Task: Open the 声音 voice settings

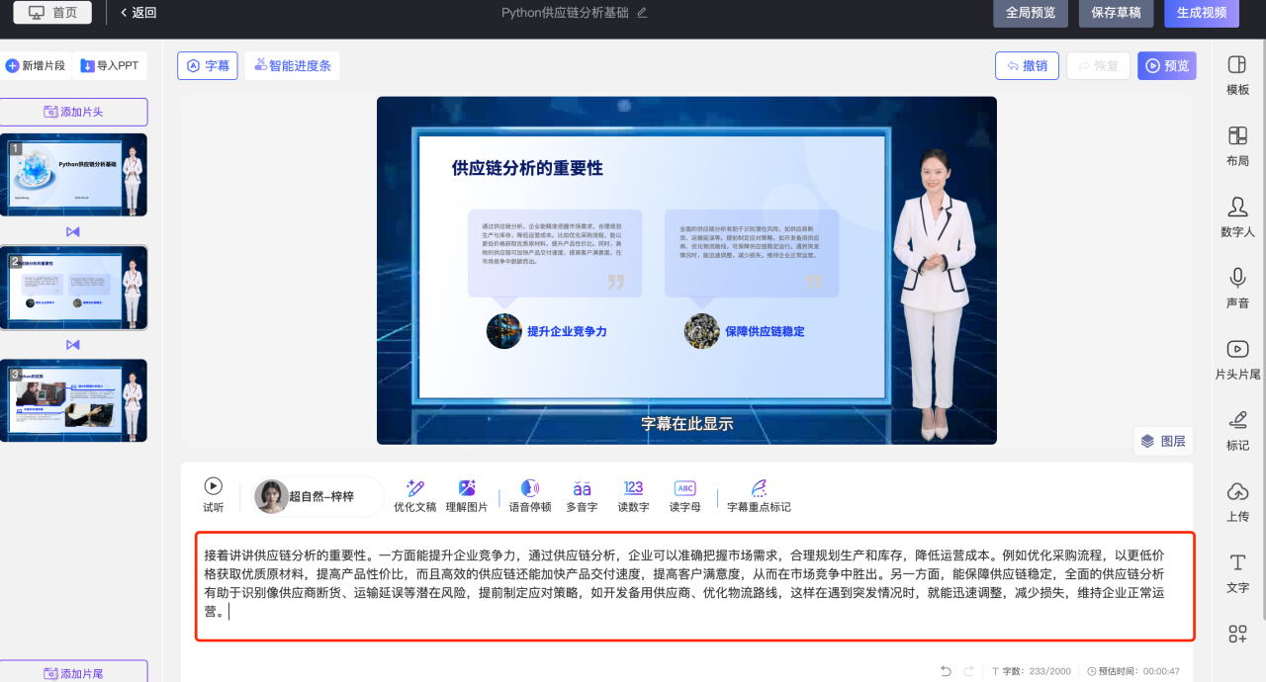Action: 1237,278
